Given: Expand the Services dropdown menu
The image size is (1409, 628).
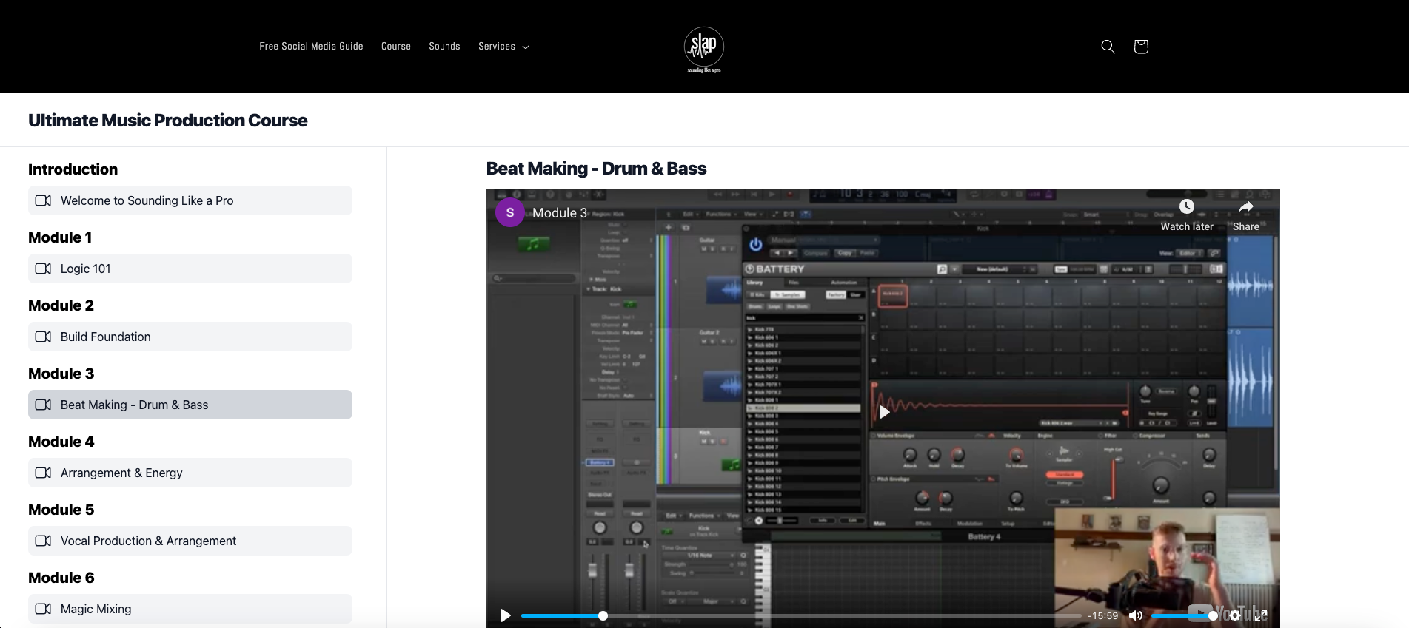Looking at the screenshot, I should [503, 47].
